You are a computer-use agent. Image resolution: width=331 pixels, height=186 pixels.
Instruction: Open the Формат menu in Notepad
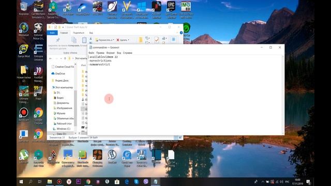(x=110, y=53)
